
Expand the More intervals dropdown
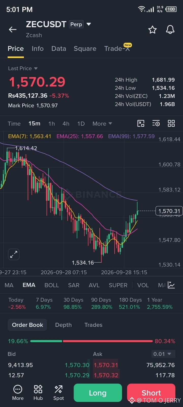tap(102, 124)
